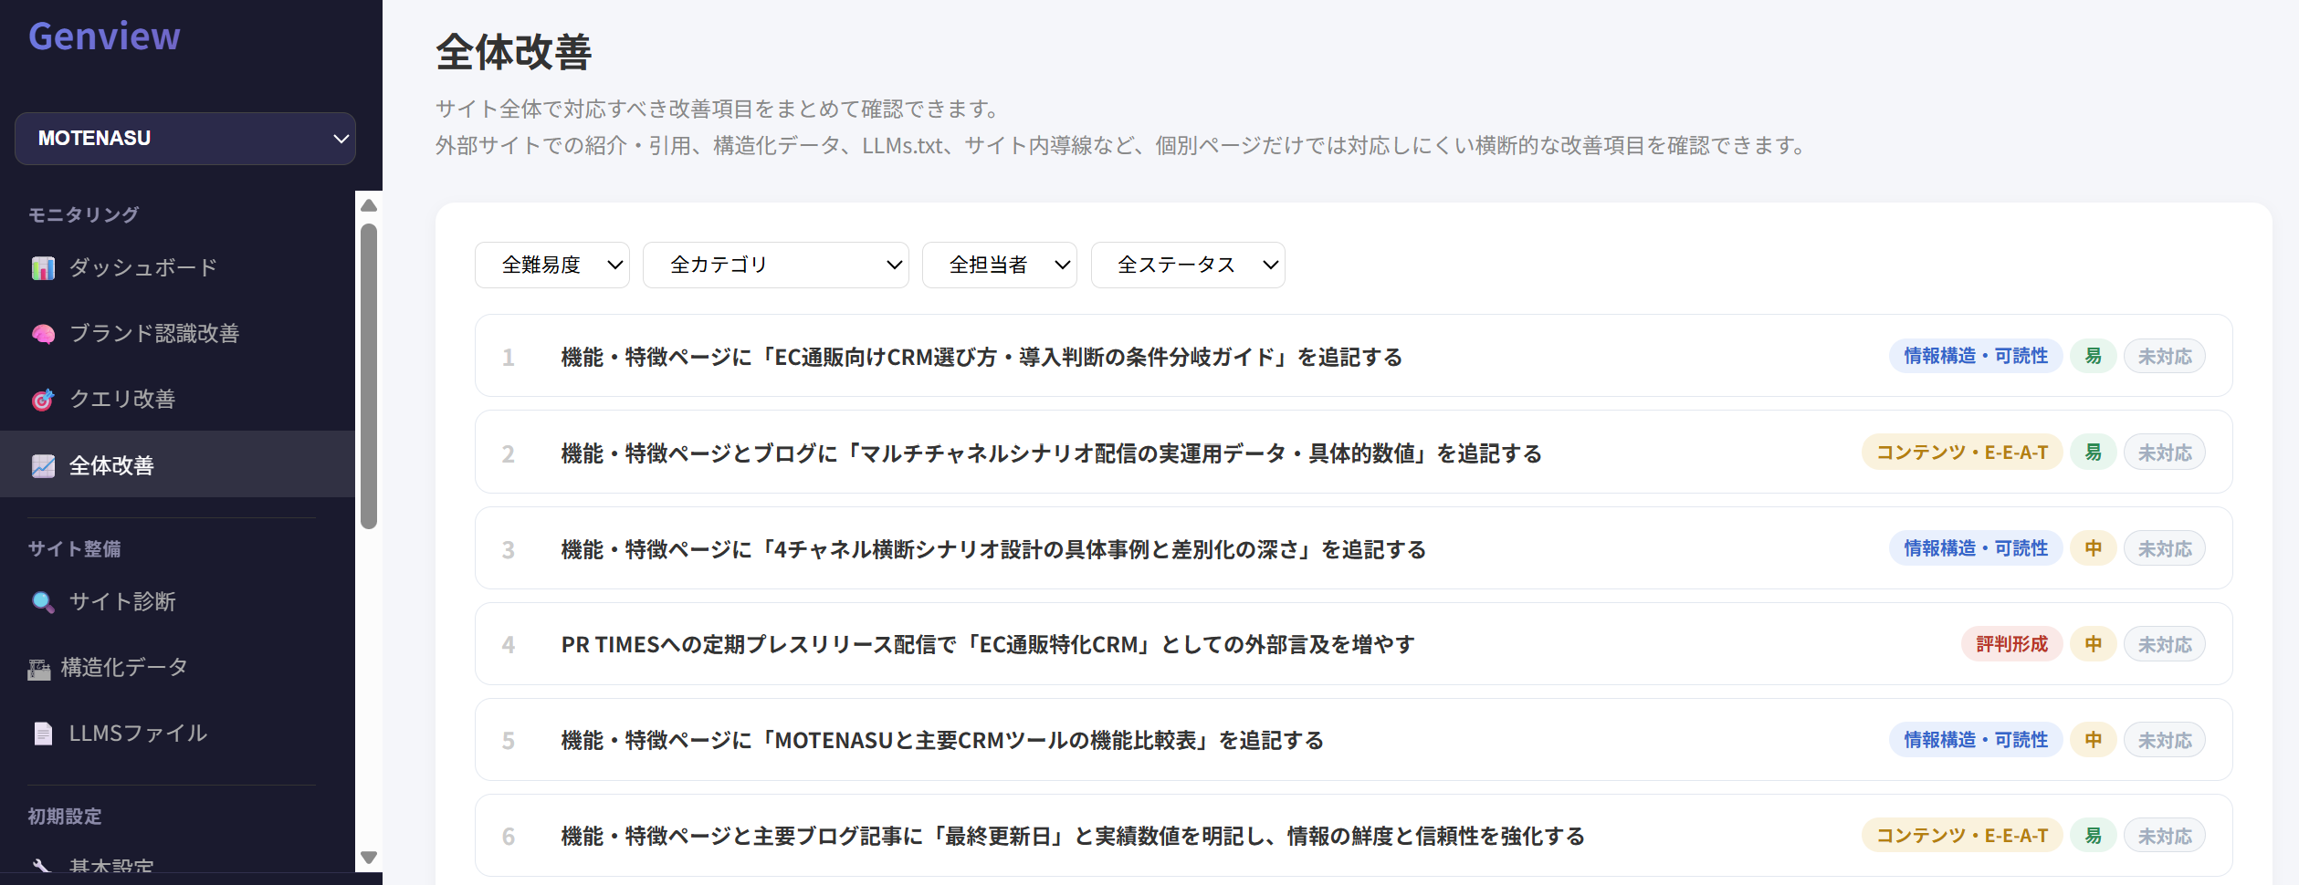Open item 1 about EC通販向けCRM選び方 guide
Image resolution: width=2299 pixels, height=885 pixels.
point(1353,356)
